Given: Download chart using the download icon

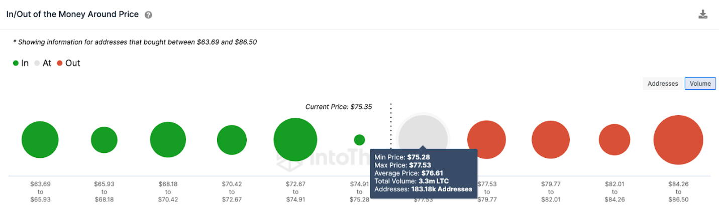Looking at the screenshot, I should [x=703, y=14].
